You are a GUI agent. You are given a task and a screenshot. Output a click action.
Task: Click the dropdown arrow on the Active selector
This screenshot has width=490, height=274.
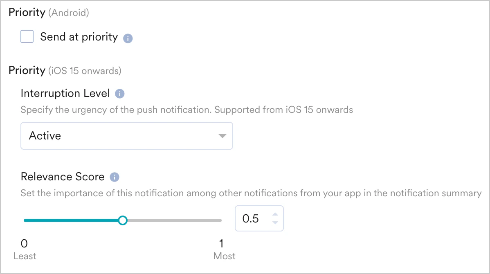tap(222, 136)
